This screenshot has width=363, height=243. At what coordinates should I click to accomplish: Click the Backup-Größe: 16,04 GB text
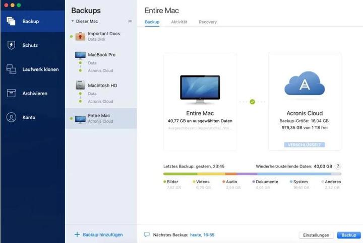304,121
